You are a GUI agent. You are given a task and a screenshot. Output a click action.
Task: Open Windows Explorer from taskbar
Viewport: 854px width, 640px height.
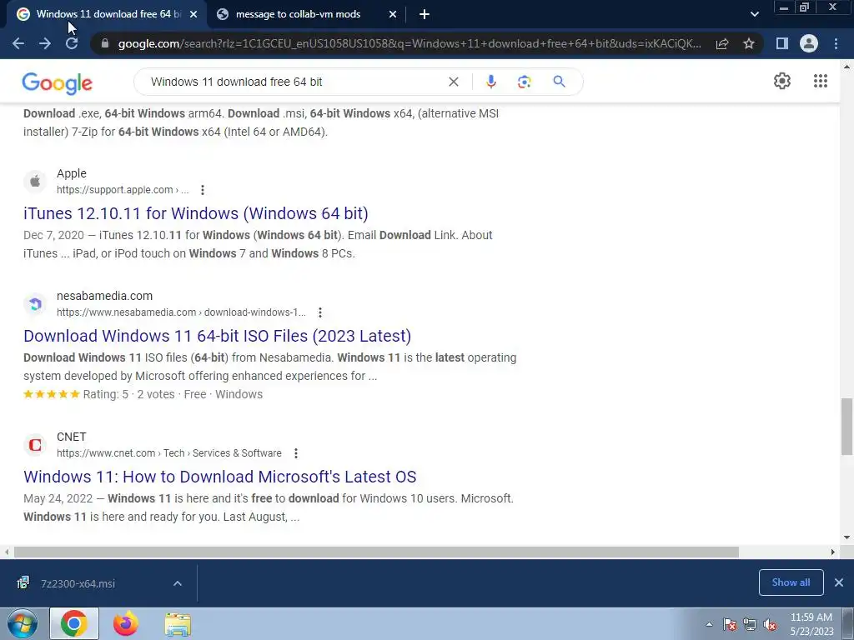click(178, 624)
